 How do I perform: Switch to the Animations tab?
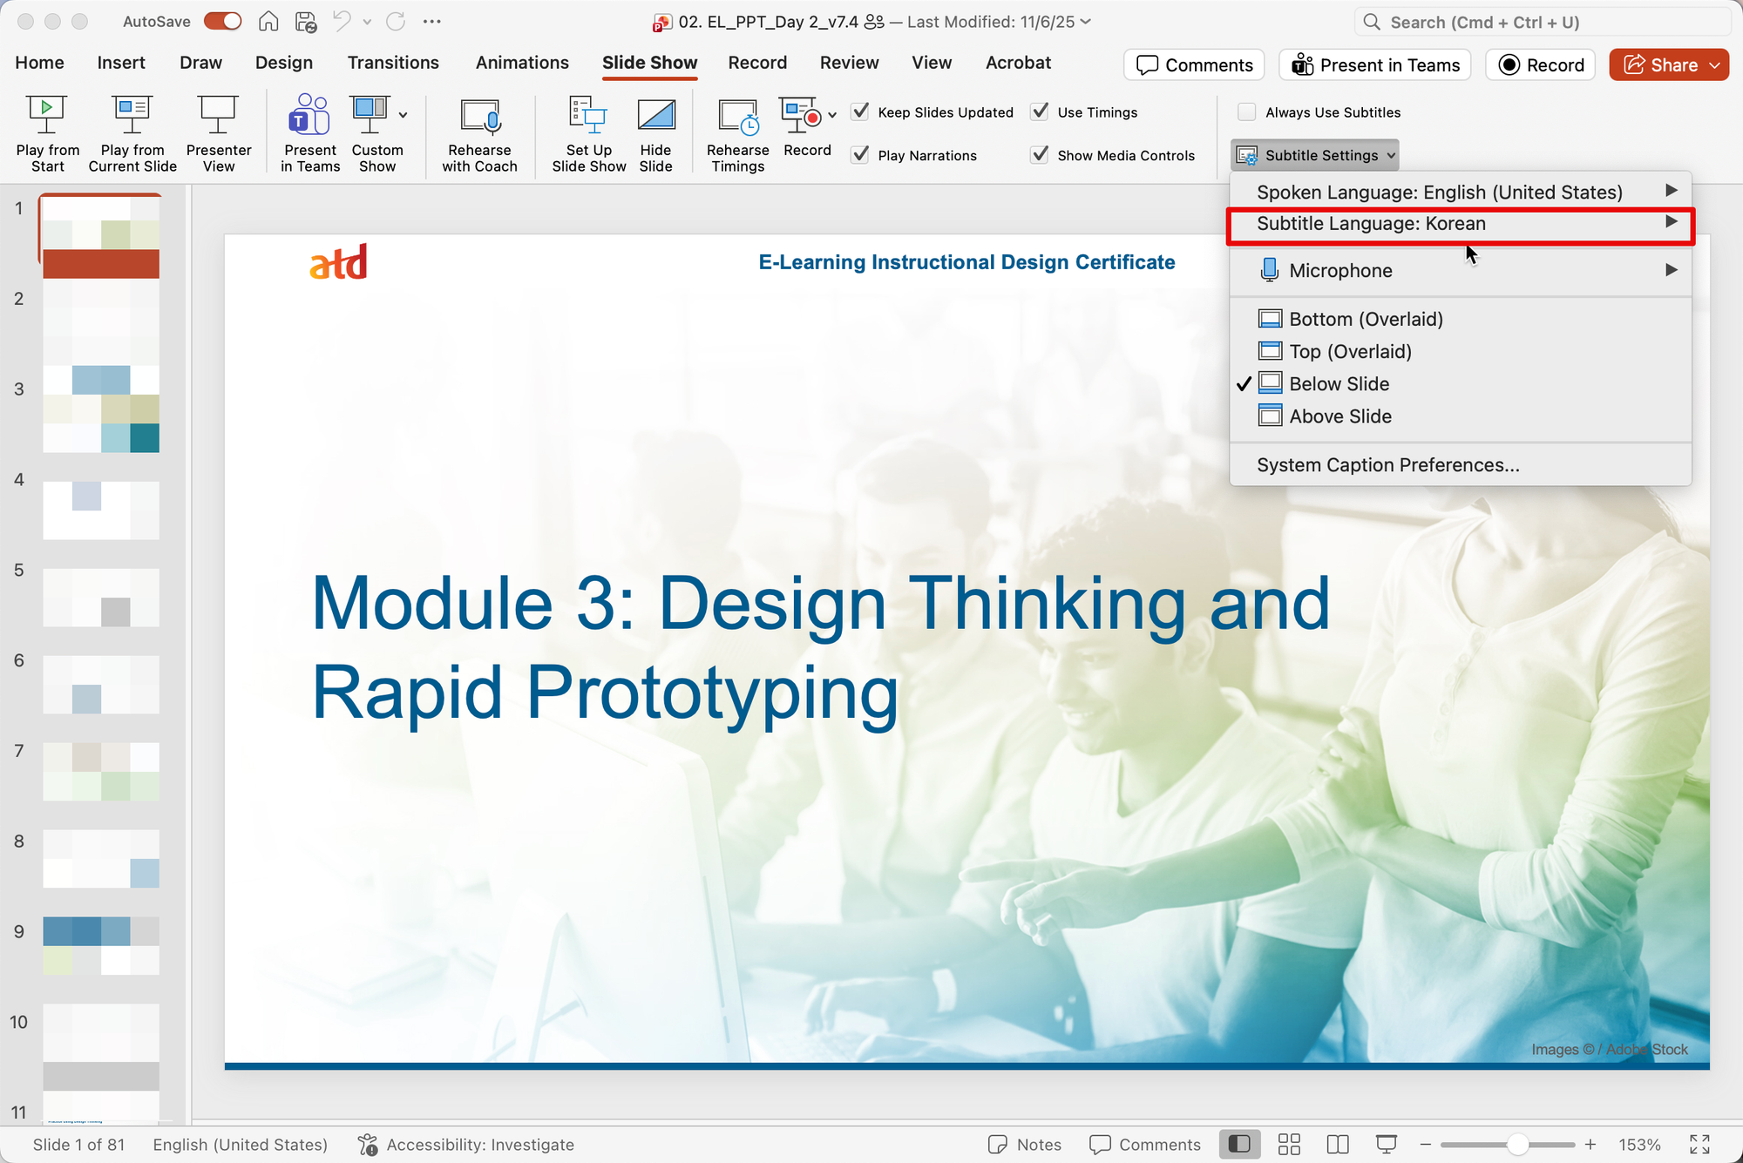pyautogui.click(x=522, y=63)
